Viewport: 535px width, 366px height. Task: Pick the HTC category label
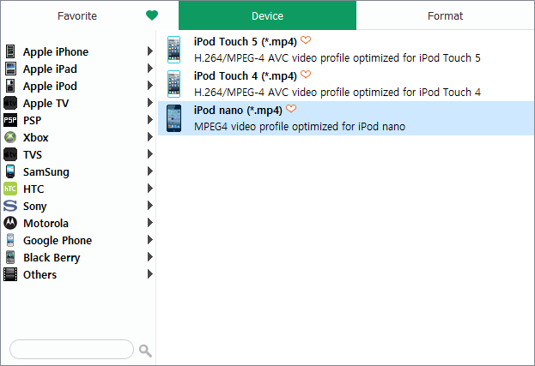click(33, 189)
